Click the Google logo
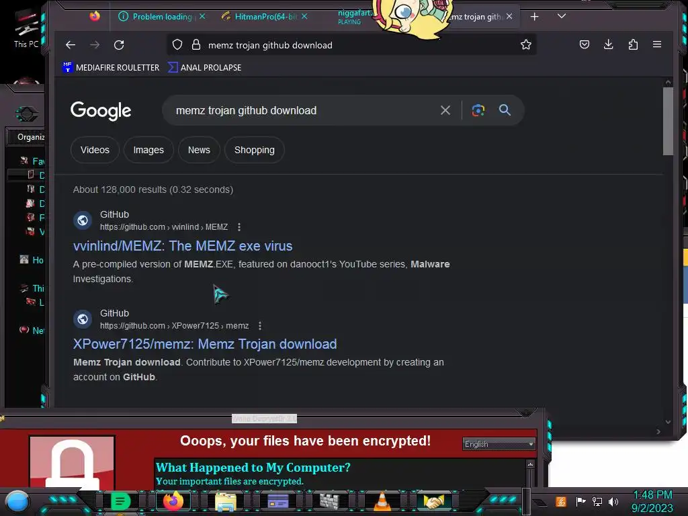 click(101, 111)
